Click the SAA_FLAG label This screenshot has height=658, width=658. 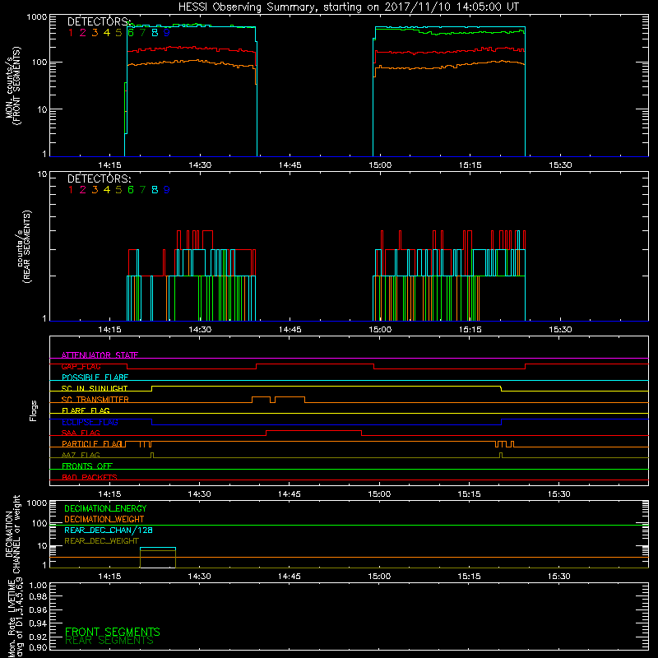click(x=81, y=433)
